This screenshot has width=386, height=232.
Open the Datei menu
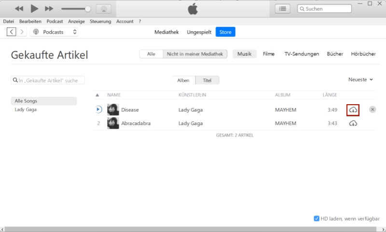[x=8, y=21]
